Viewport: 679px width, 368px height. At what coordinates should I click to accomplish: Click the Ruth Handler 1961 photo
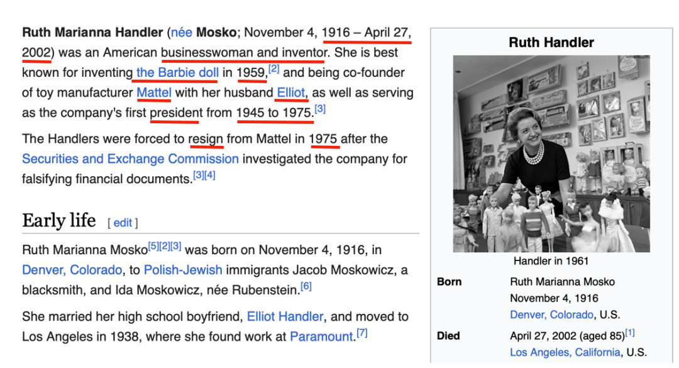[551, 153]
